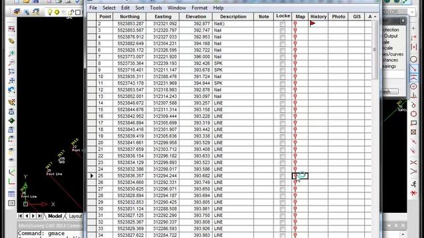Image resolution: width=424 pixels, height=238 pixels.
Task: Click the first-layout navigation arrow button
Action: click(20, 216)
